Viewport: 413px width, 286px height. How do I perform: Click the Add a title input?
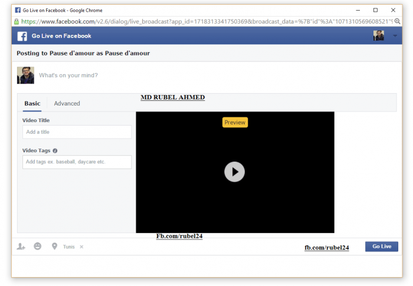[77, 132]
